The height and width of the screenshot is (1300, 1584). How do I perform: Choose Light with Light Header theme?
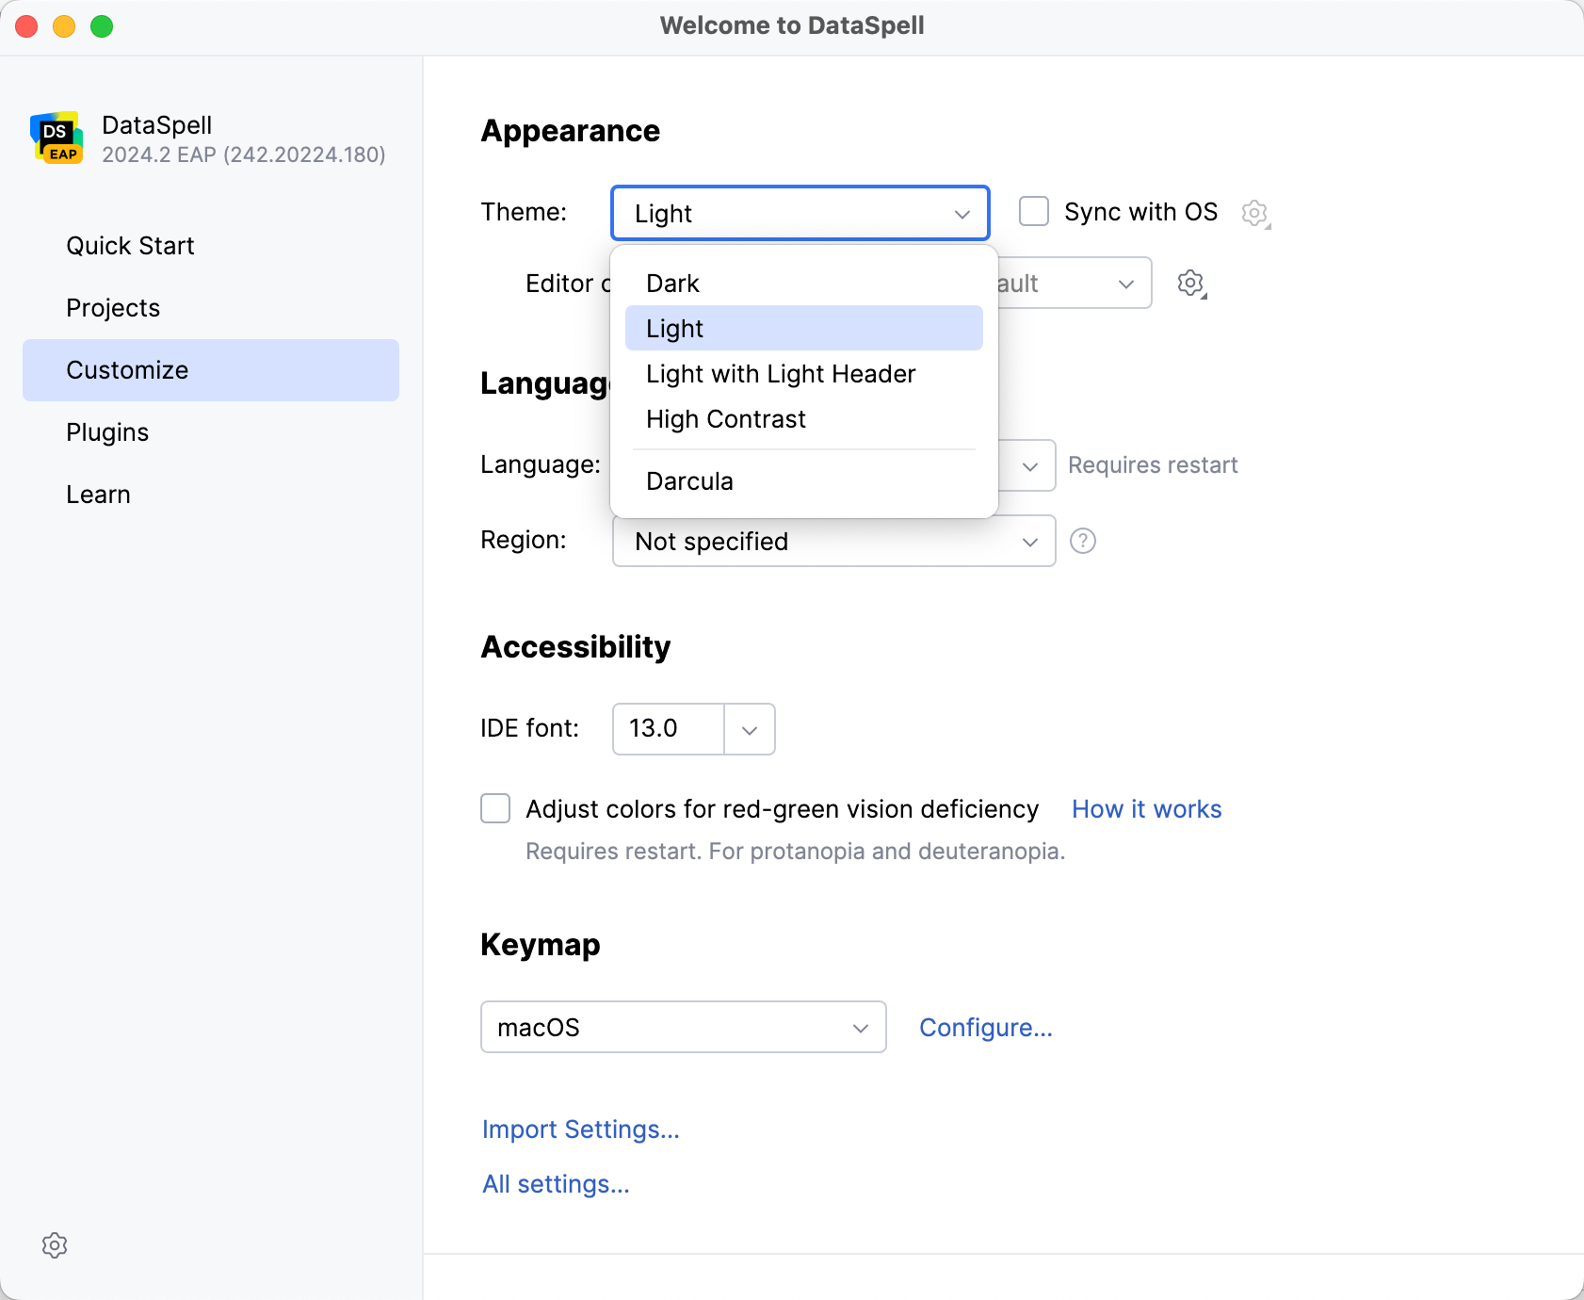[781, 373]
